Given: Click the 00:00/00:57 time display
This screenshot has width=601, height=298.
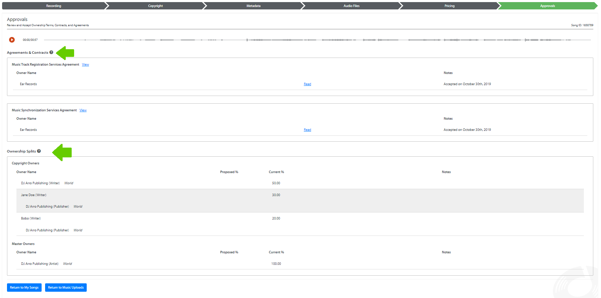Looking at the screenshot, I should coord(30,40).
